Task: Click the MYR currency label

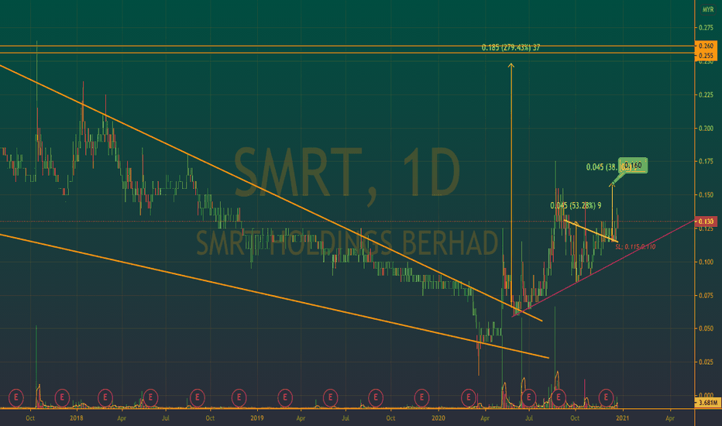Action: click(708, 9)
